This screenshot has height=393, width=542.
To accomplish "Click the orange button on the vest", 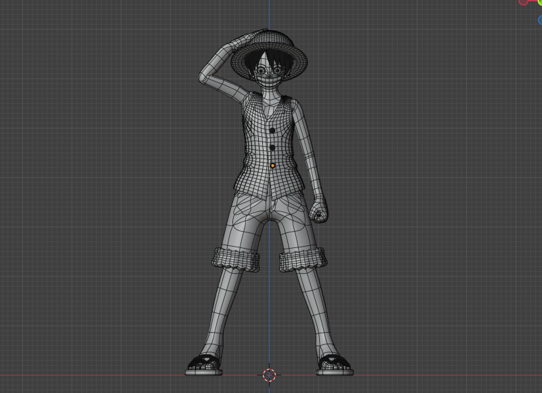I will coord(273,164).
